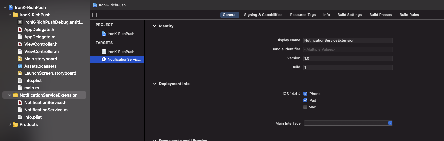Image resolution: width=444 pixels, height=141 pixels.
Task: Select NotificationService.m file row
Action: click(x=44, y=110)
